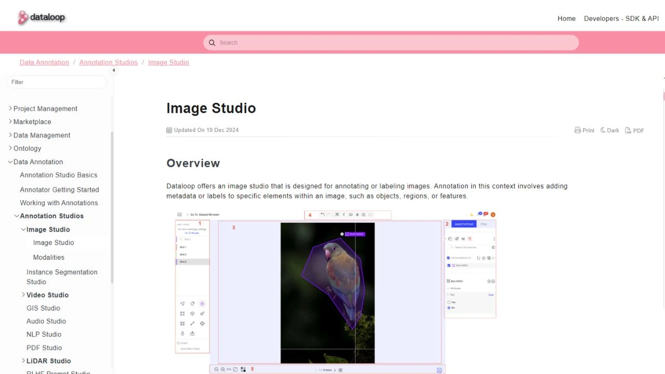Open the Modalities page in sidebar
Image resolution: width=665 pixels, height=374 pixels.
(x=49, y=257)
